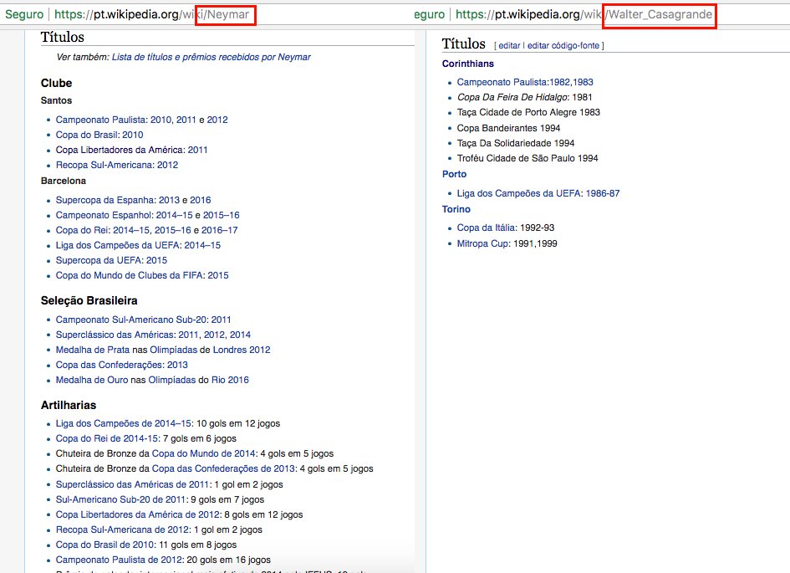Open 'Sul-Americano Sub-20 de 2011' link

point(121,499)
